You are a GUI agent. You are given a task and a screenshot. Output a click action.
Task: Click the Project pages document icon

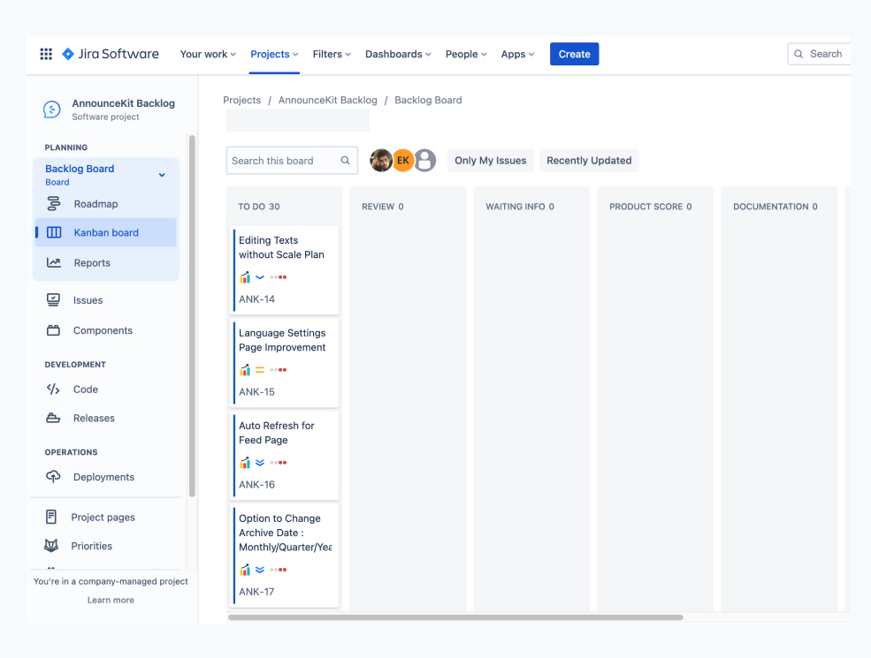point(51,517)
